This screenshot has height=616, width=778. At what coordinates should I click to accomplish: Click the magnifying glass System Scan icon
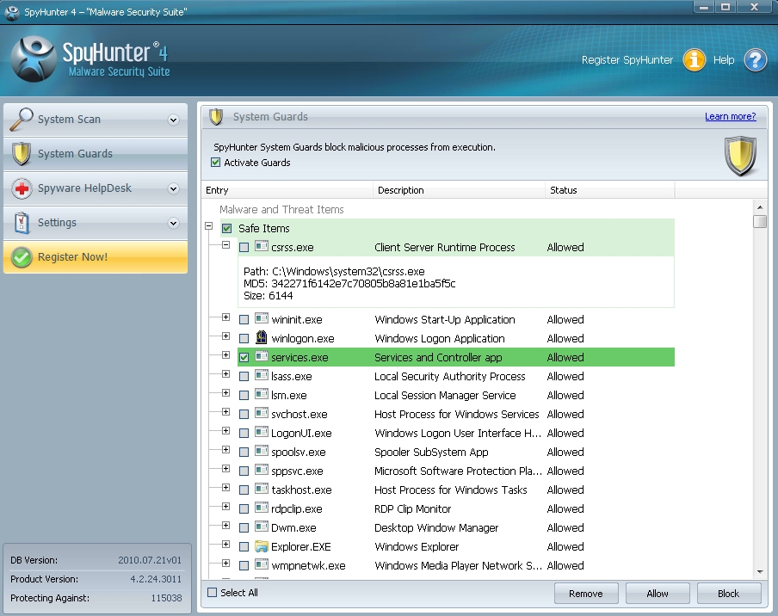pos(22,120)
